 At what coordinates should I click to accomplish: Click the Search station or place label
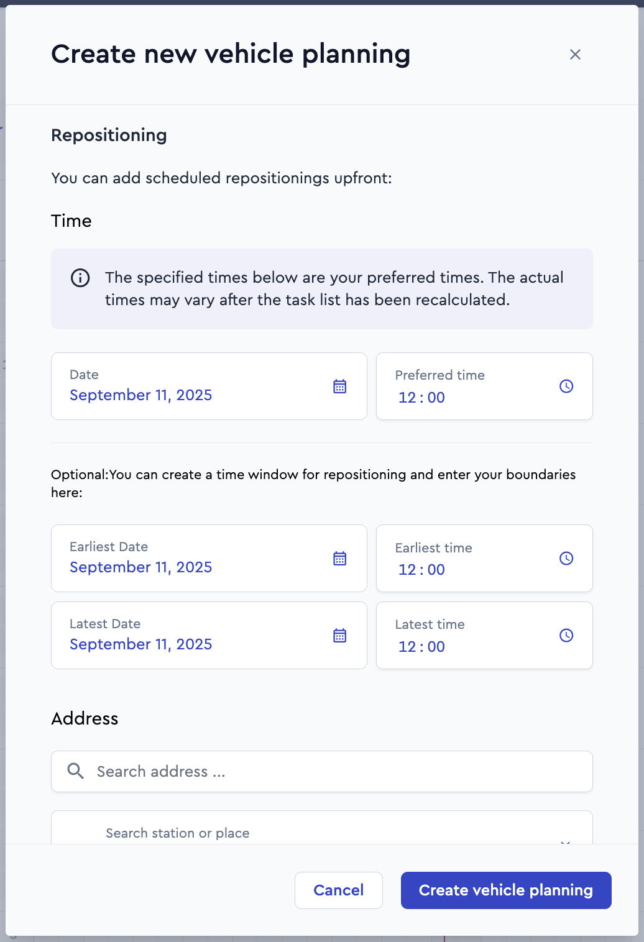coord(178,833)
